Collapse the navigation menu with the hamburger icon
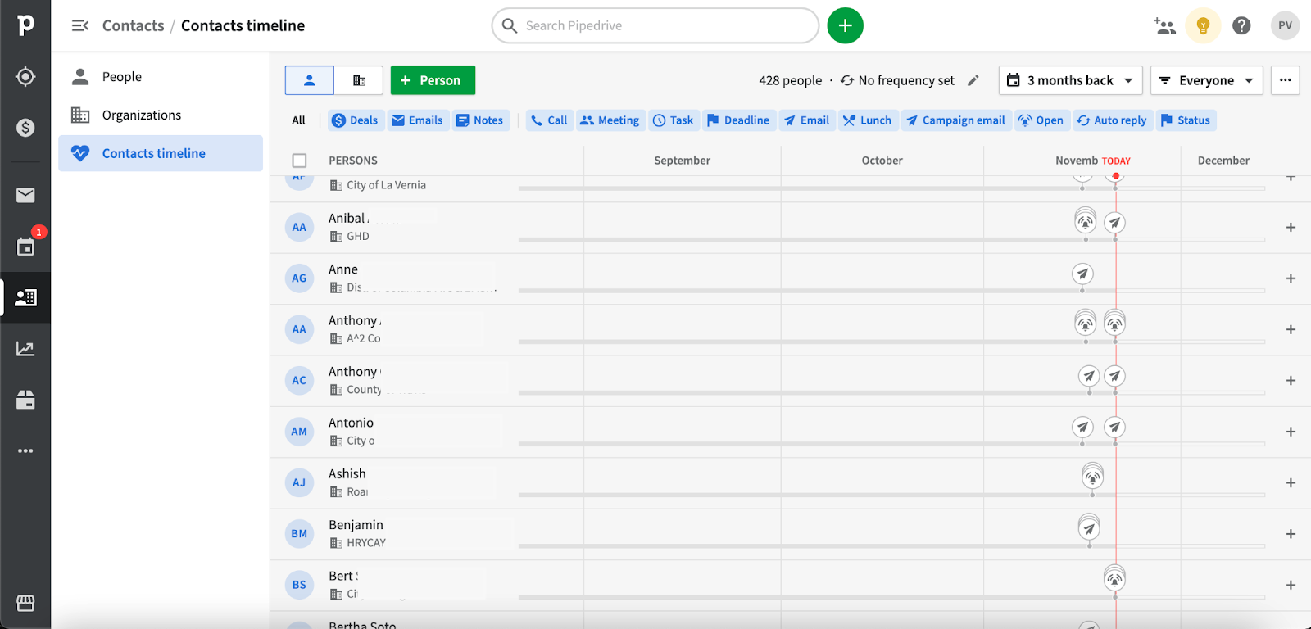The image size is (1311, 629). (x=80, y=25)
